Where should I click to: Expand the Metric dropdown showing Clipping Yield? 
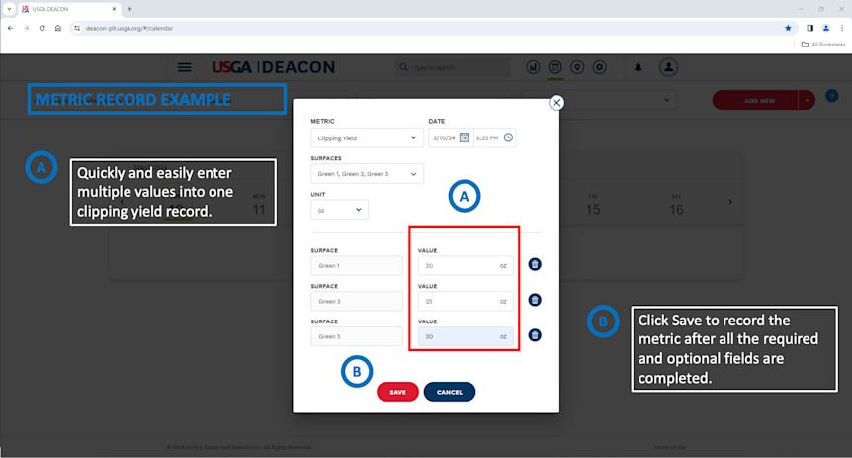[x=367, y=137]
